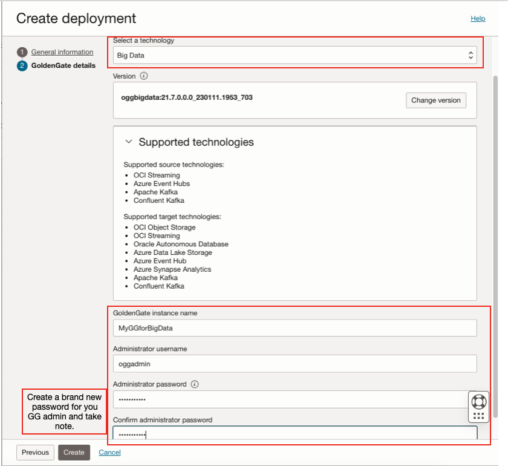Image resolution: width=508 pixels, height=466 pixels.
Task: Open the Help link
Action: (478, 19)
